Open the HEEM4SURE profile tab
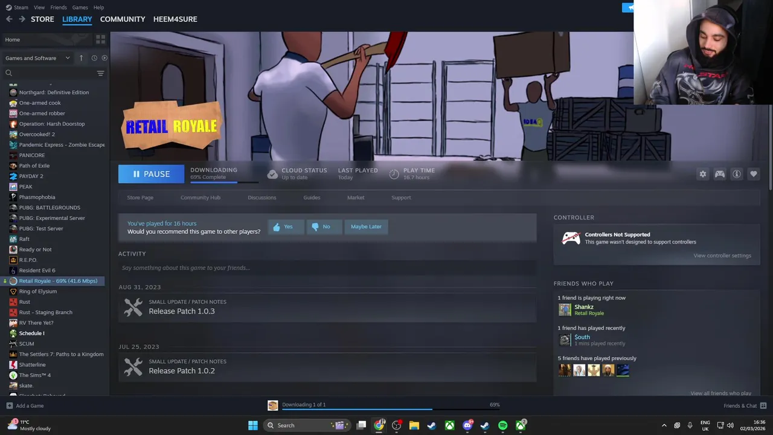 pos(175,19)
